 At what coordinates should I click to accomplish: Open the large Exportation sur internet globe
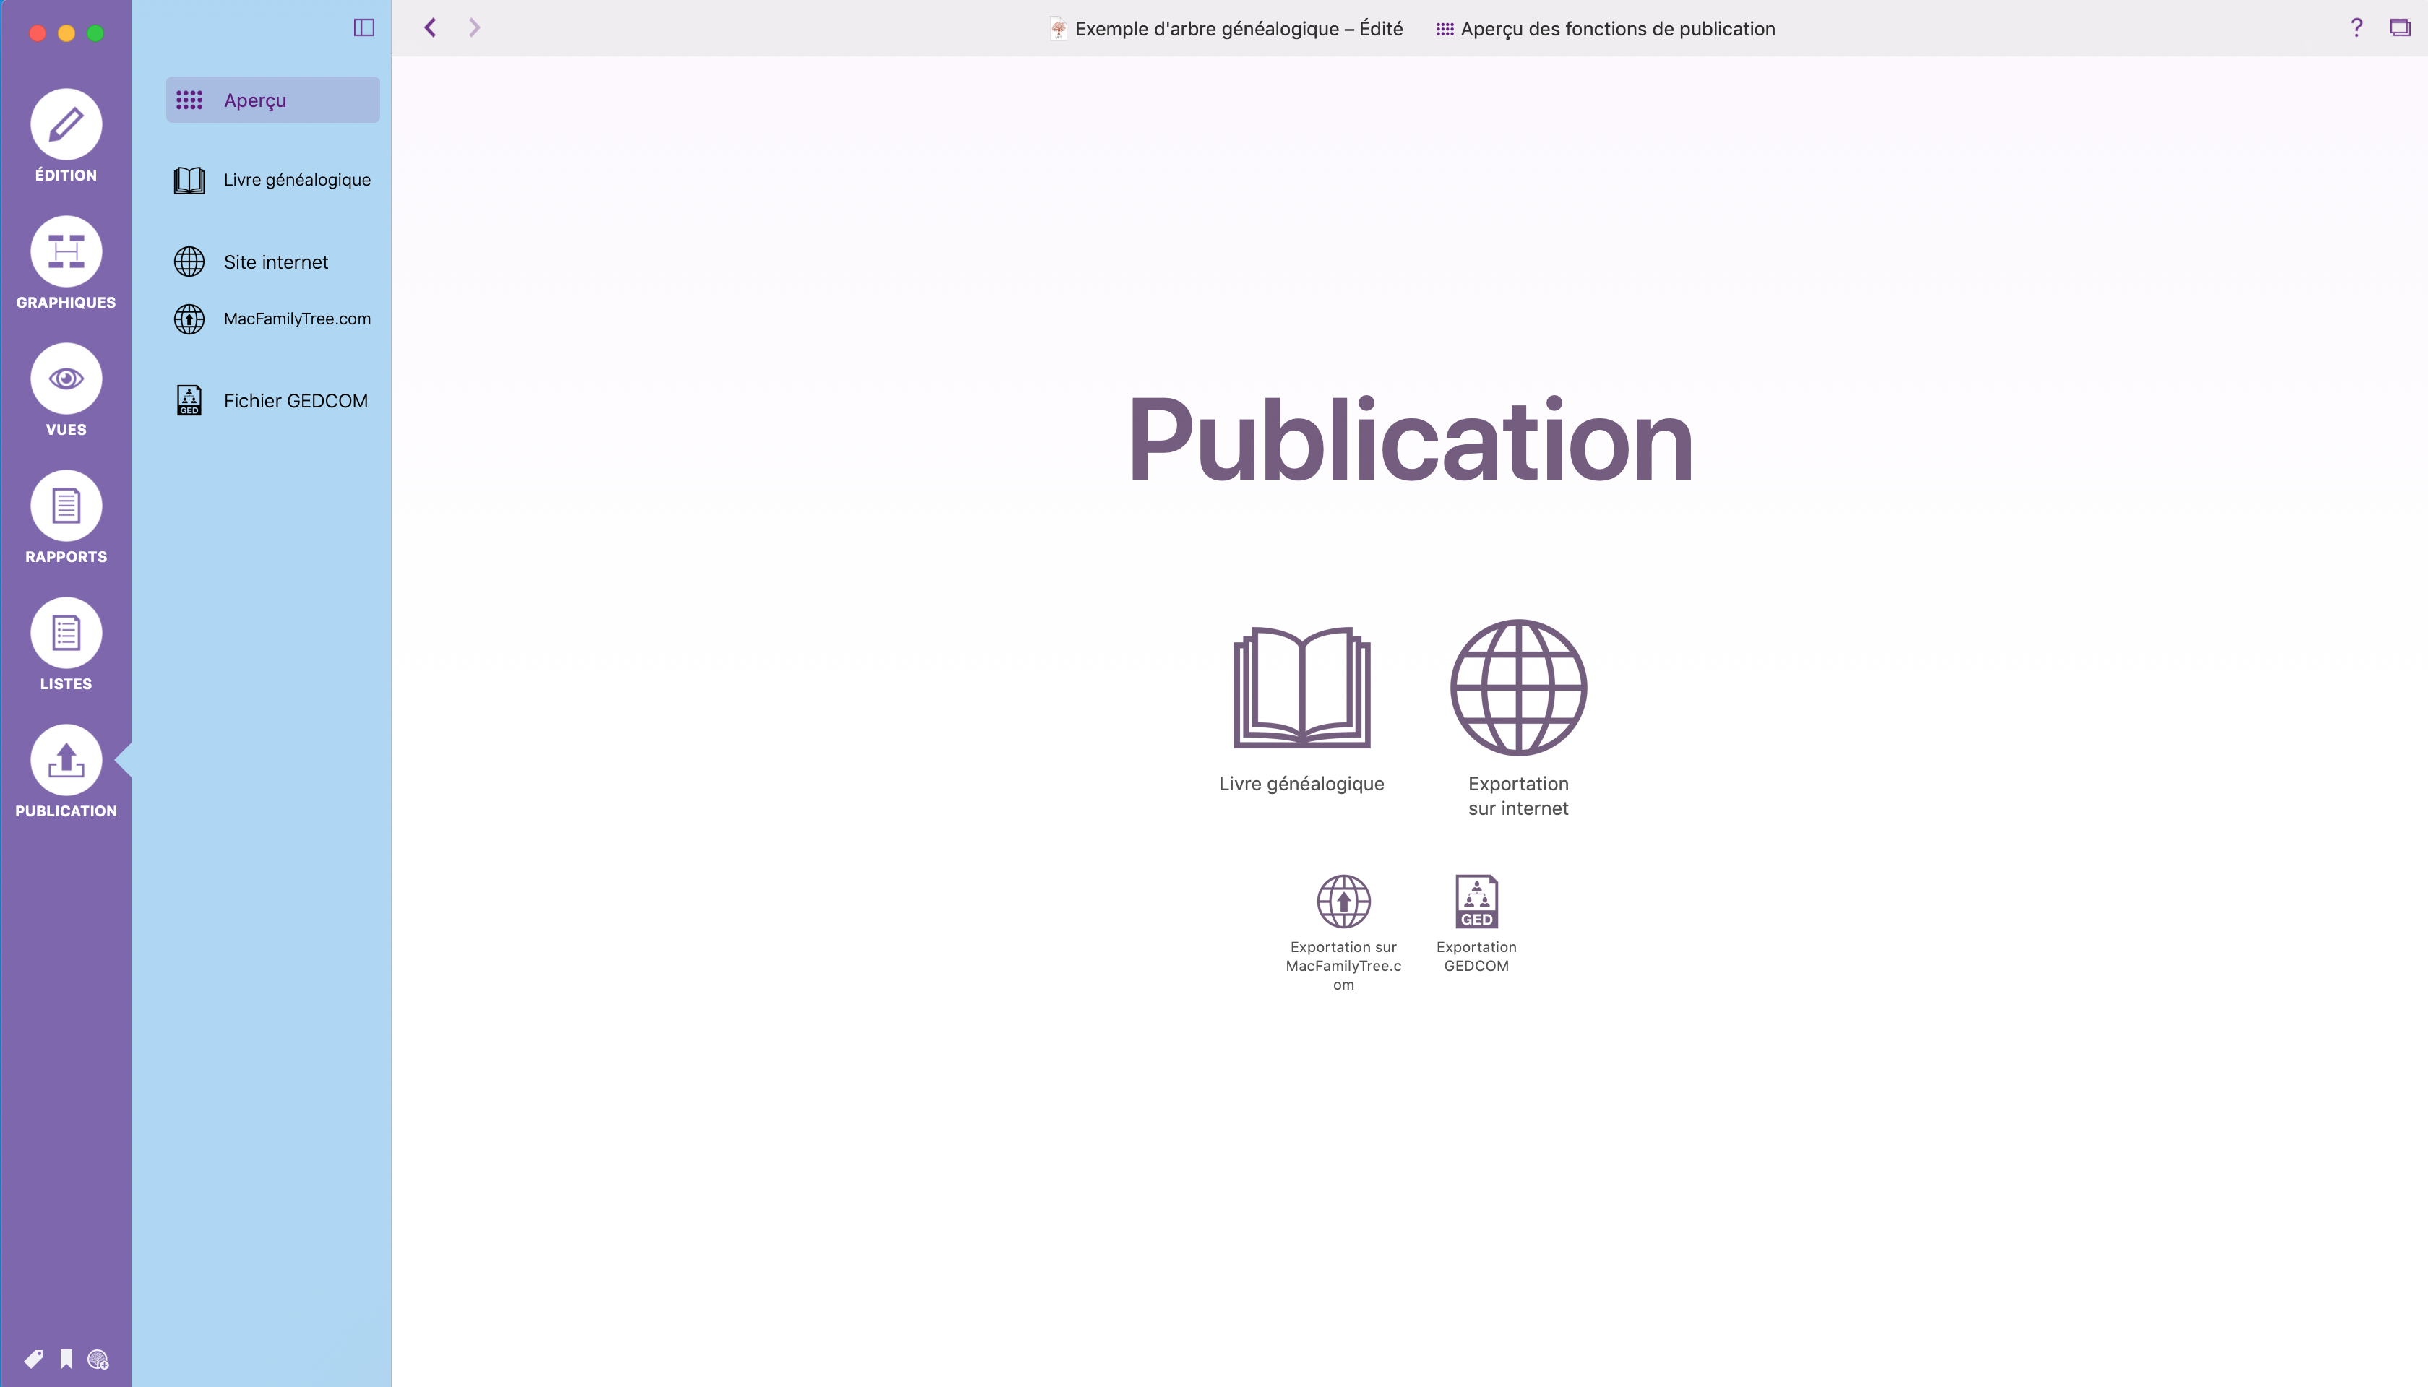[1518, 688]
